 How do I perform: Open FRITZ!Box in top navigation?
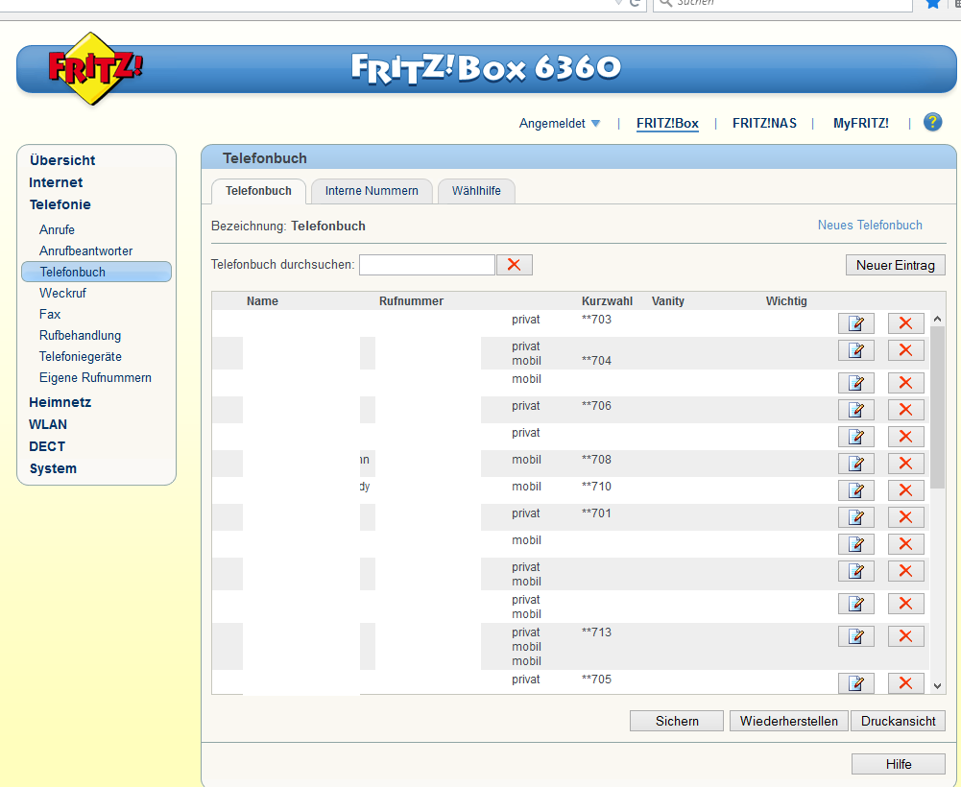pyautogui.click(x=667, y=123)
